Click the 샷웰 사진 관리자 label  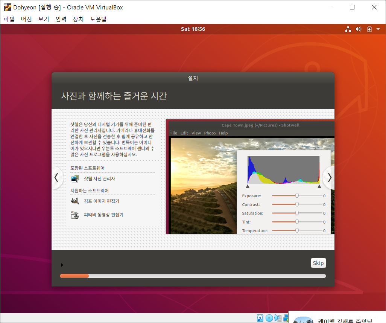[99, 178]
